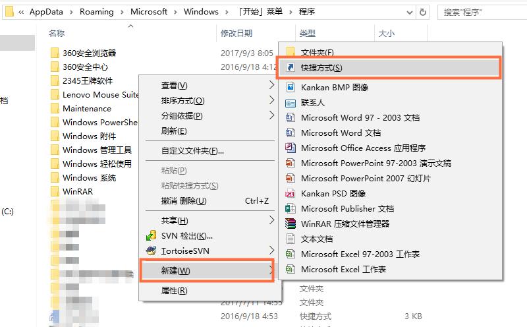The image size is (527, 327).
Task: Expand the TortoiseSVN submenu arrow
Action: coord(271,251)
